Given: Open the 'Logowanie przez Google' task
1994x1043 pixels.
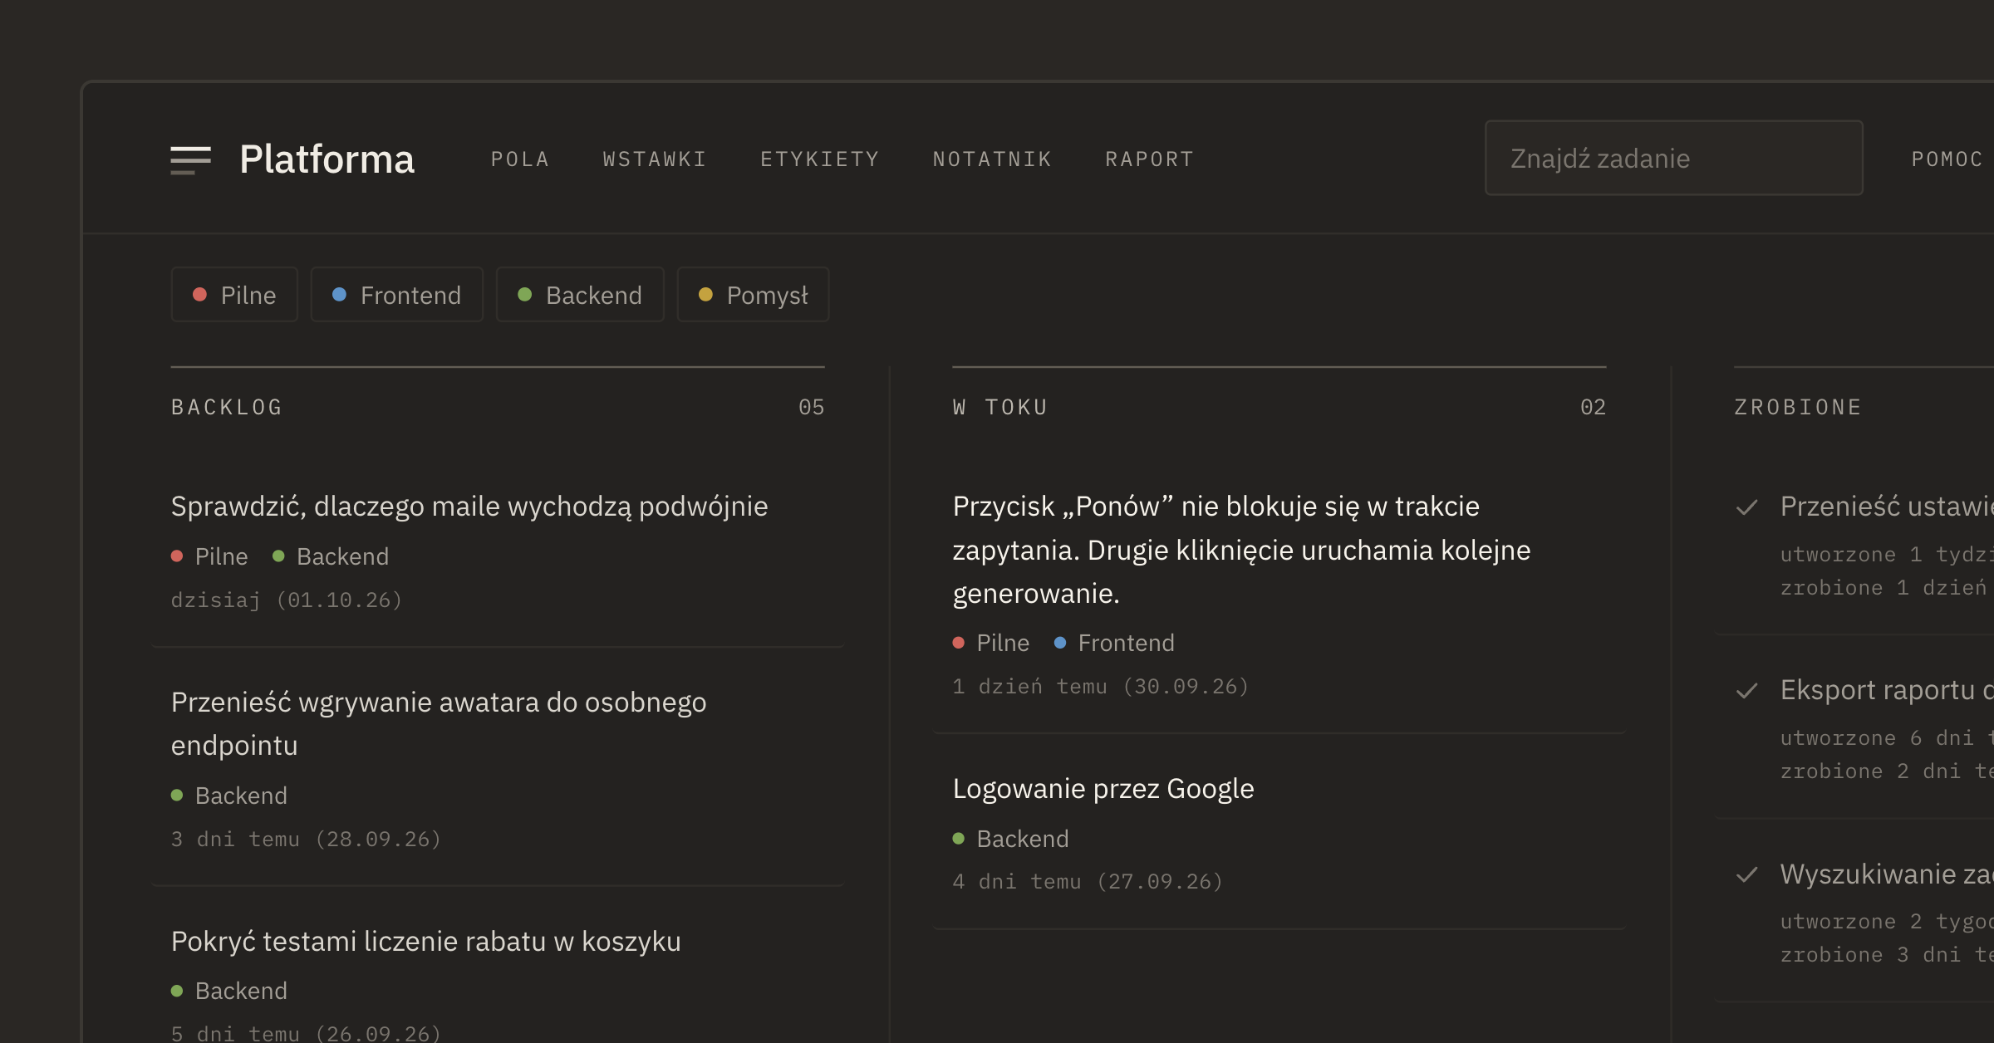Looking at the screenshot, I should click(1103, 789).
